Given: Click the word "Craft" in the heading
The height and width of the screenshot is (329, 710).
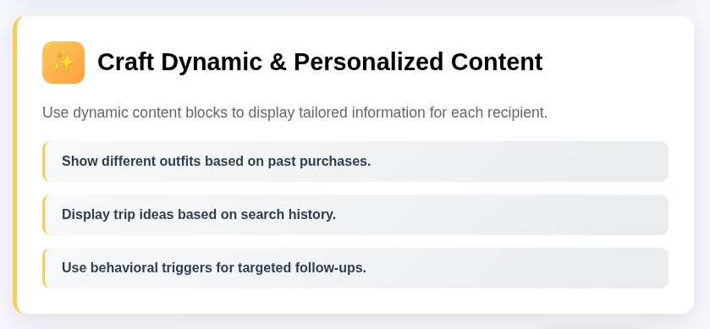Looking at the screenshot, I should 125,62.
